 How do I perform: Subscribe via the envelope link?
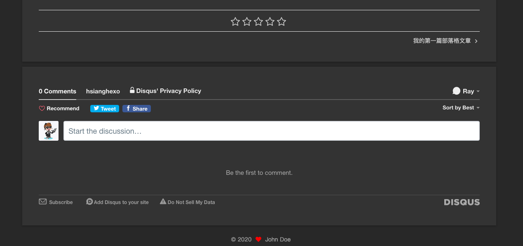click(x=56, y=202)
